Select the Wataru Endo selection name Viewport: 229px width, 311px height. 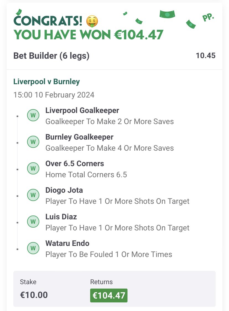pyautogui.click(x=67, y=243)
